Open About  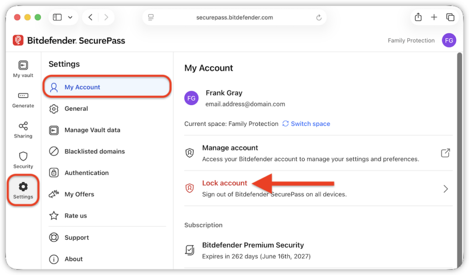[x=107, y=259]
